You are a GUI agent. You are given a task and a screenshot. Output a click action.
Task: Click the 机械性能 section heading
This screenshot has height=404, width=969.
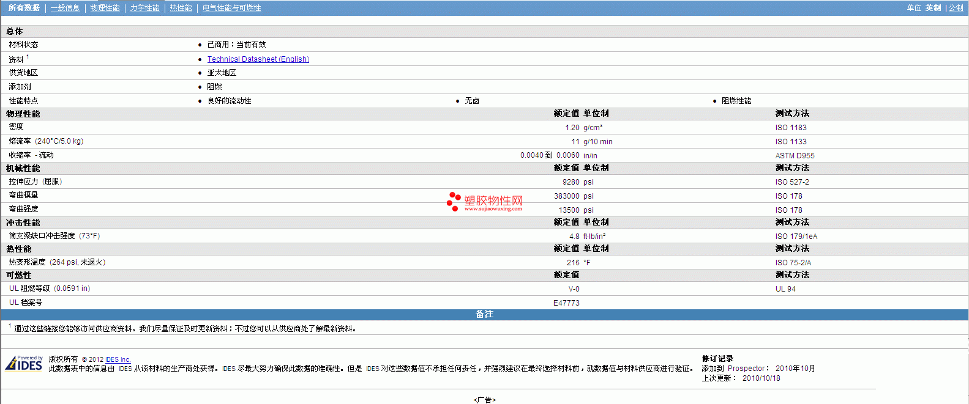coord(23,168)
